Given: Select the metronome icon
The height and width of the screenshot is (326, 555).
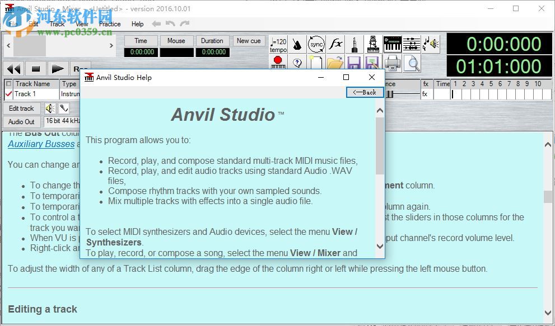Looking at the screenshot, I should (297, 44).
